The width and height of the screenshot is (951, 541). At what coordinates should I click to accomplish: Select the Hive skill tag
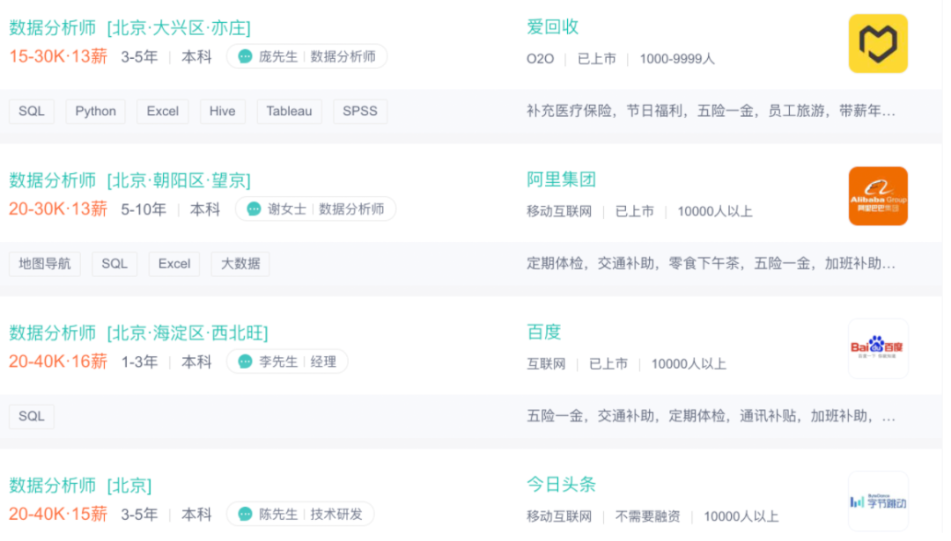(x=222, y=112)
